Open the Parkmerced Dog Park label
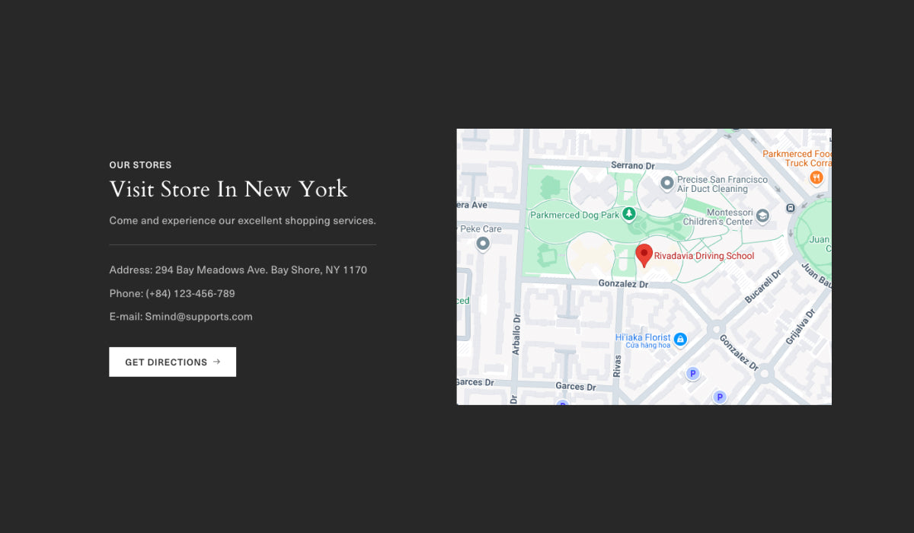 point(574,215)
